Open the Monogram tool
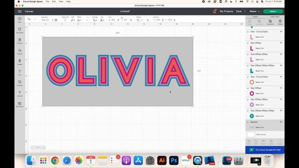This screenshot has height=168, width=299. tap(20, 104)
